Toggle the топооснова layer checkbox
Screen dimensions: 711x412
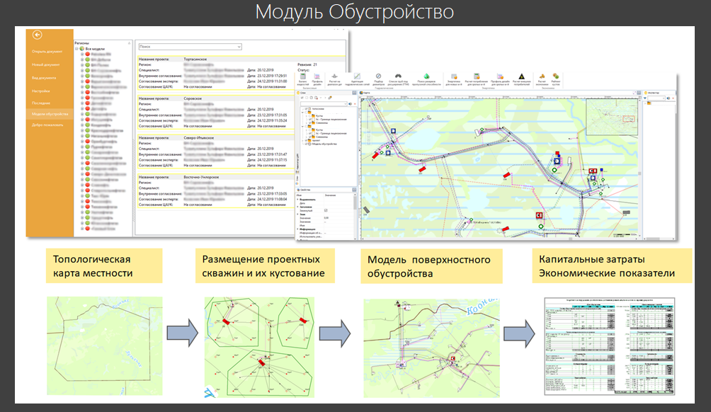(x=306, y=109)
